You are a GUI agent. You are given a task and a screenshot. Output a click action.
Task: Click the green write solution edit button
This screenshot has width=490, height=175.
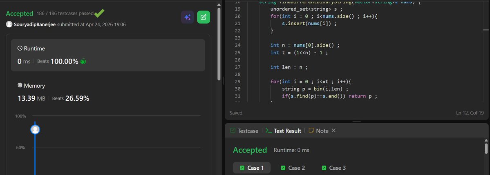204,17
